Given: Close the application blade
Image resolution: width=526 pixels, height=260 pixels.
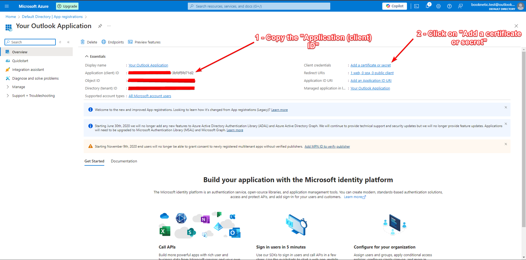Looking at the screenshot, I should pos(516,26).
